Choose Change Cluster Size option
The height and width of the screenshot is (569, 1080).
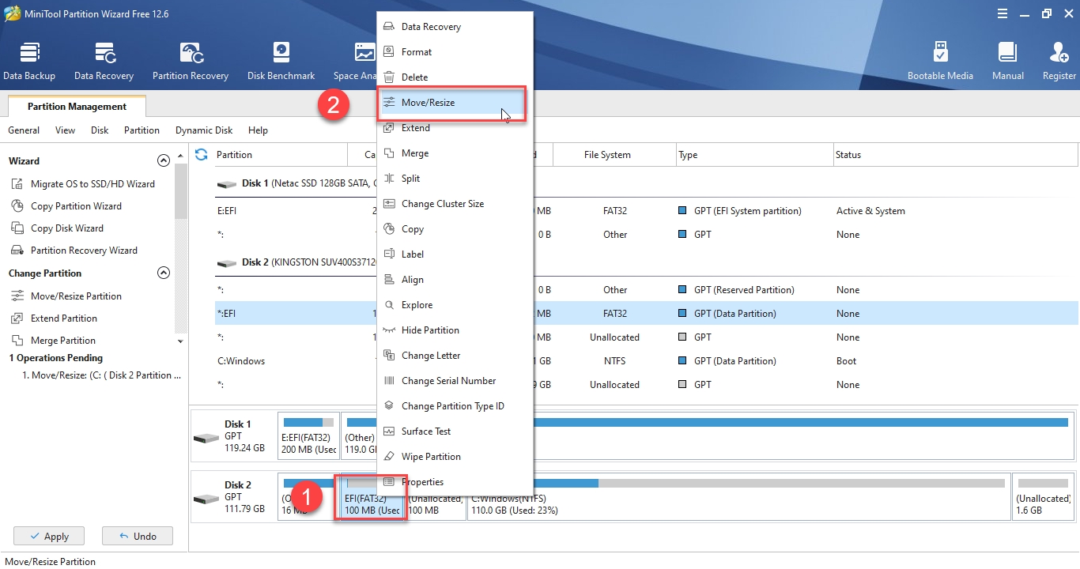[455, 204]
